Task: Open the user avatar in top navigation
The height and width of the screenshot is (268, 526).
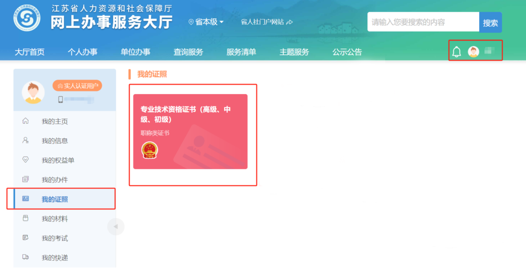Action: [x=473, y=51]
